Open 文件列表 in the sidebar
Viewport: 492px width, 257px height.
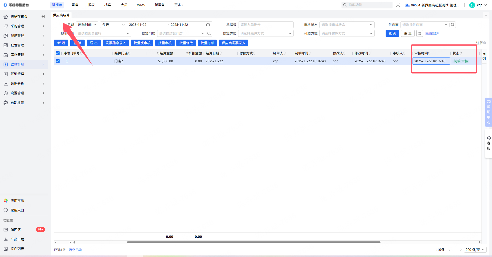point(17,249)
